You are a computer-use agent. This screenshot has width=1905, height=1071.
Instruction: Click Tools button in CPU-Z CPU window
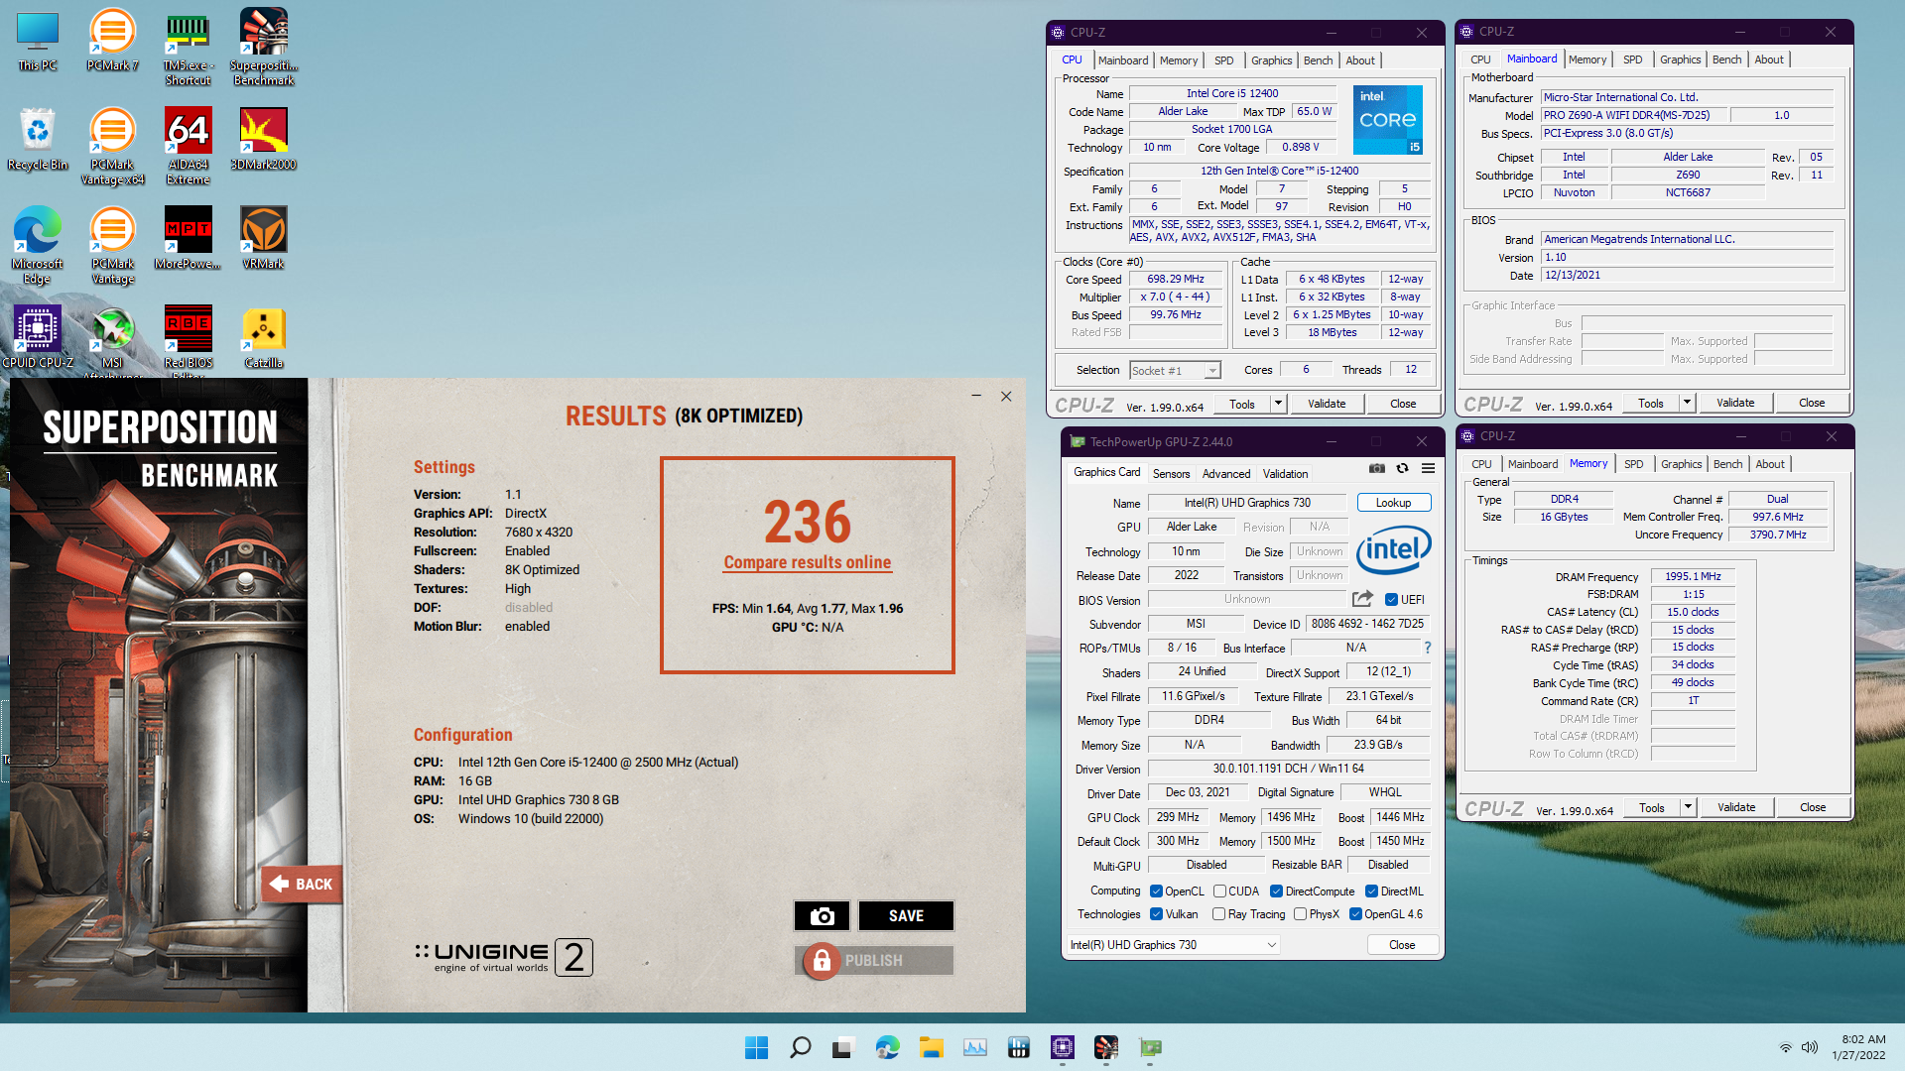tap(1241, 404)
